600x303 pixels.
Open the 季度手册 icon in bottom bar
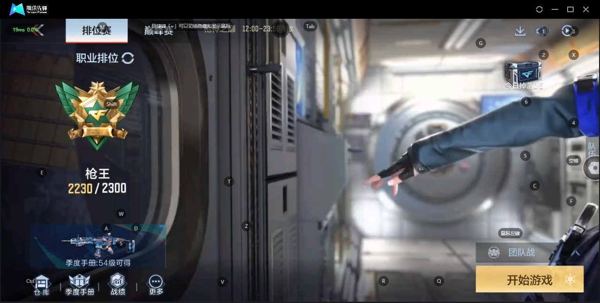click(x=80, y=285)
